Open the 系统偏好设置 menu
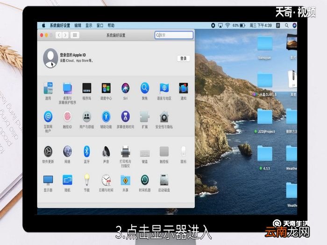Viewport: 327px width, 245px height. click(x=60, y=25)
